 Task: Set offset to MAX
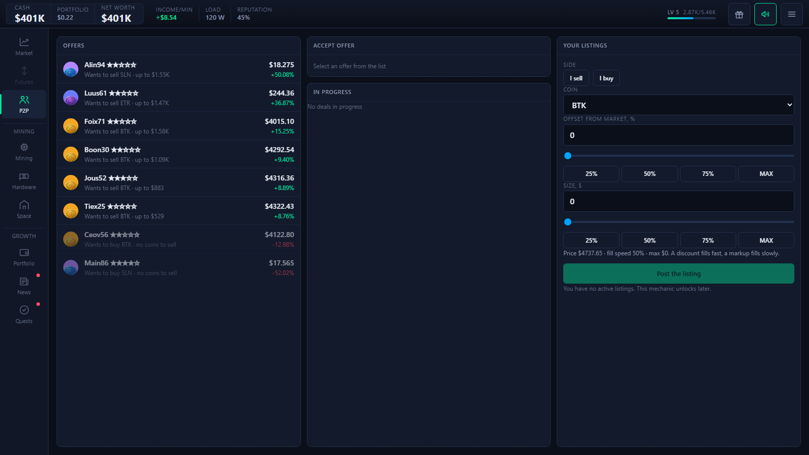pos(766,173)
